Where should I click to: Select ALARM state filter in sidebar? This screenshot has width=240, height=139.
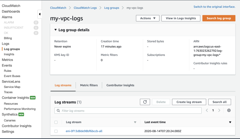pyautogui.click(x=9, y=22)
